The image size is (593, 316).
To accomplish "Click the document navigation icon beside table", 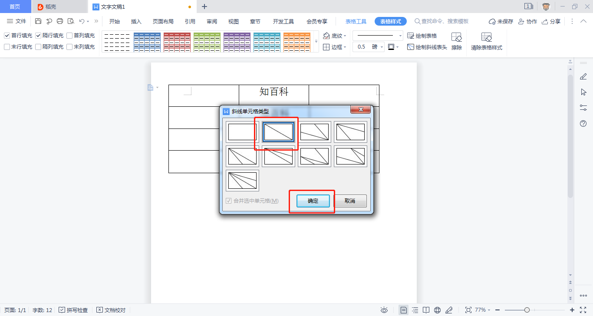I will (151, 88).
